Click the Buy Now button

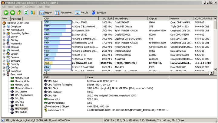(99, 13)
